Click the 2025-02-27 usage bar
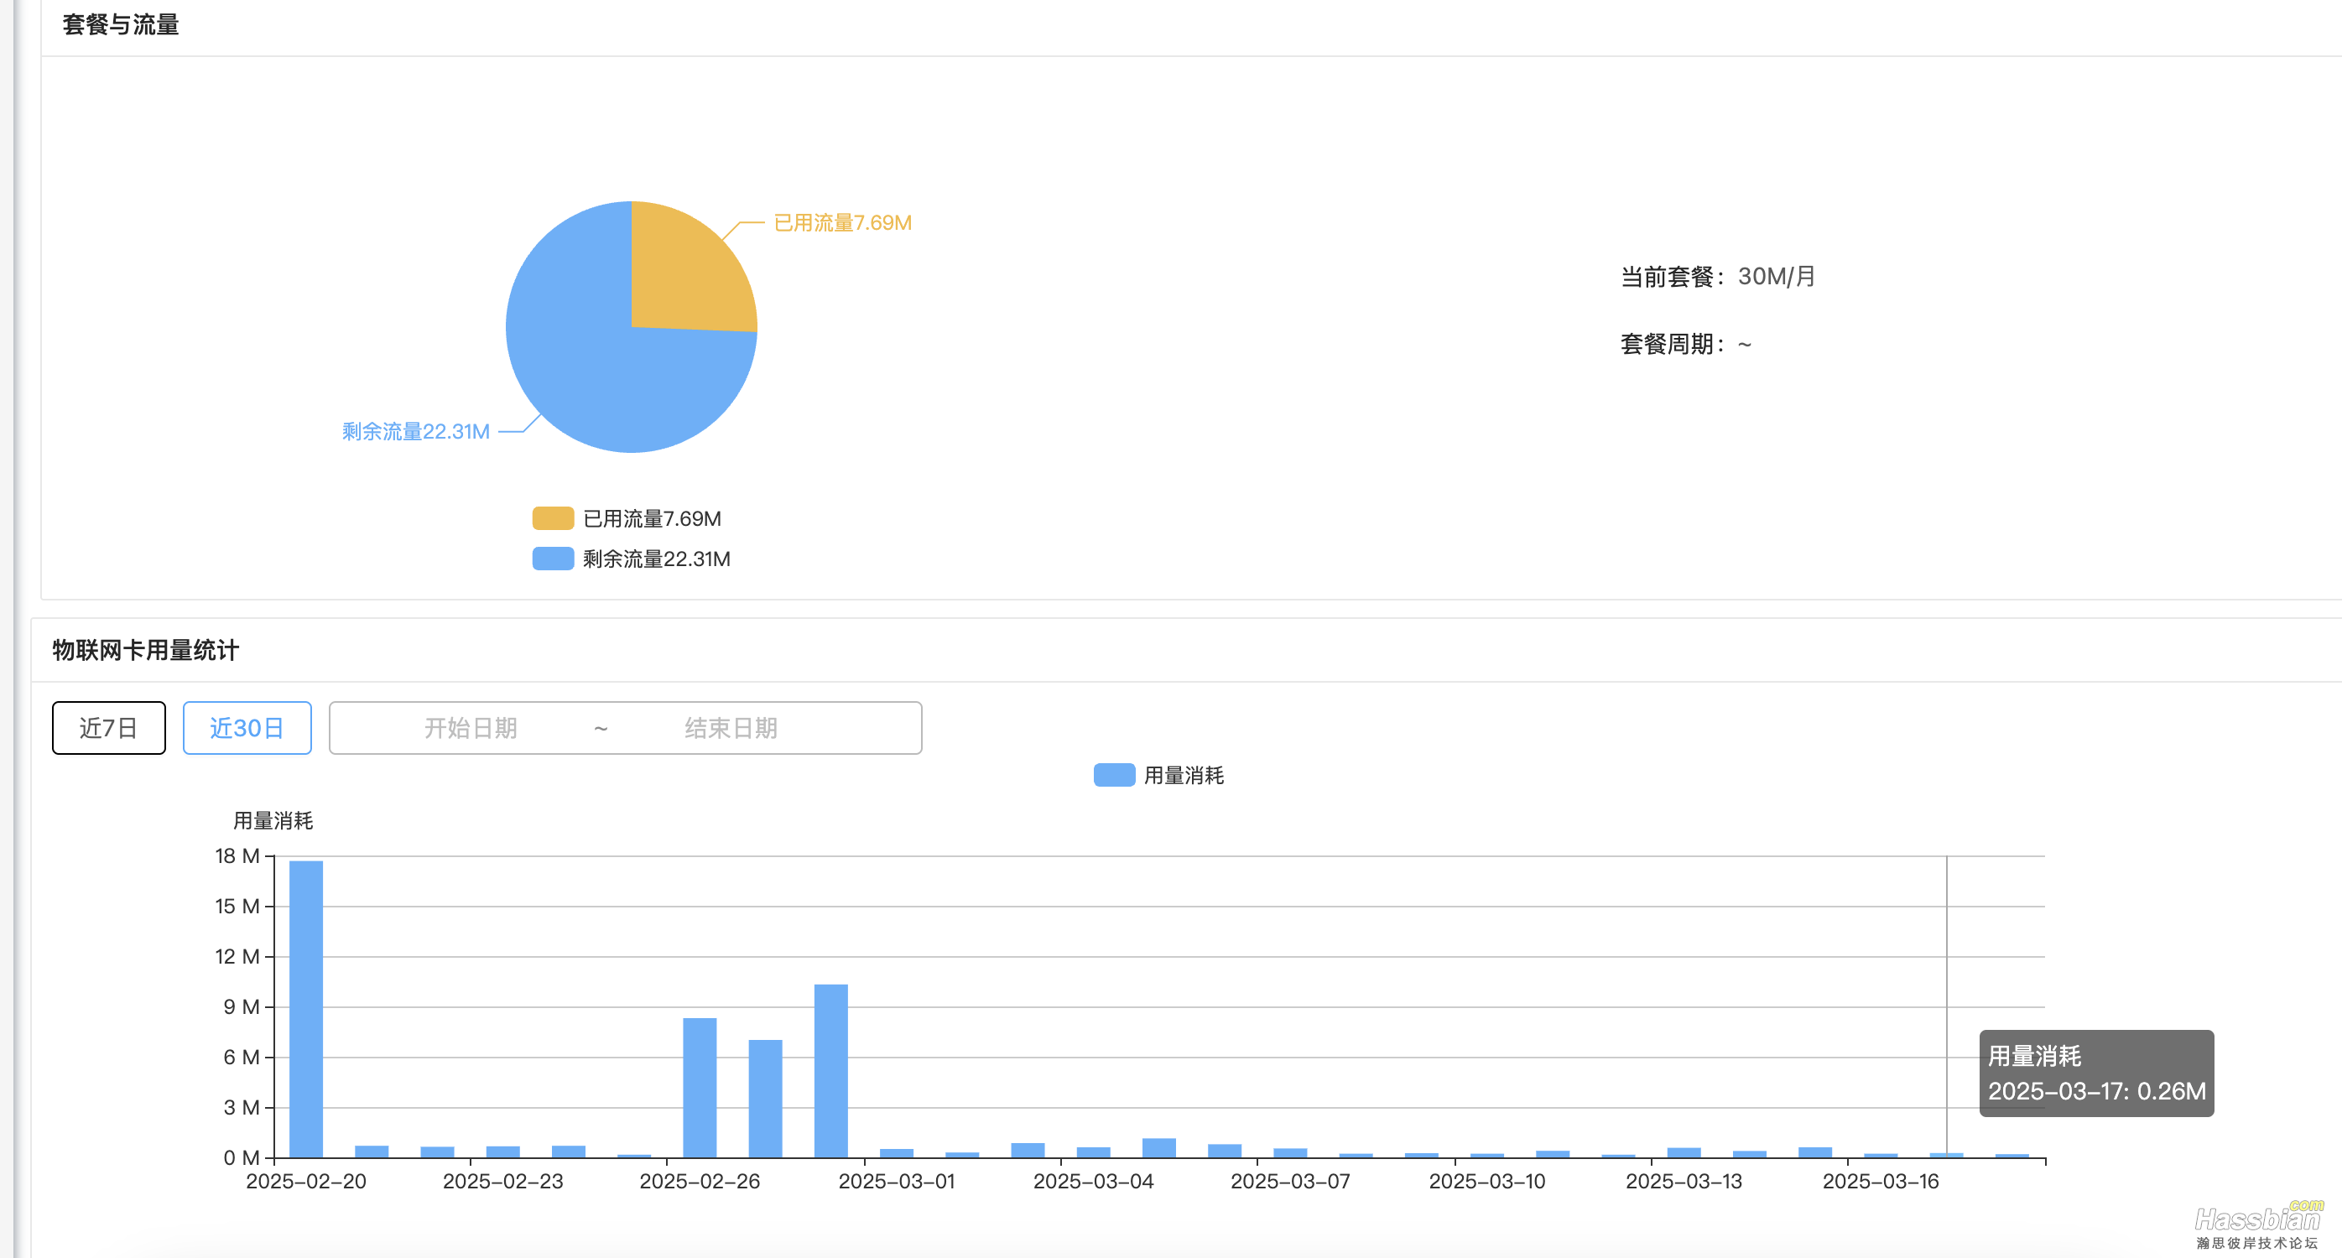2342x1258 pixels. tap(766, 1098)
